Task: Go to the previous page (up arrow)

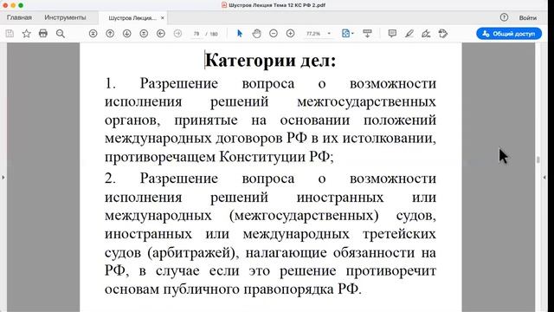Action: pyautogui.click(x=110, y=34)
